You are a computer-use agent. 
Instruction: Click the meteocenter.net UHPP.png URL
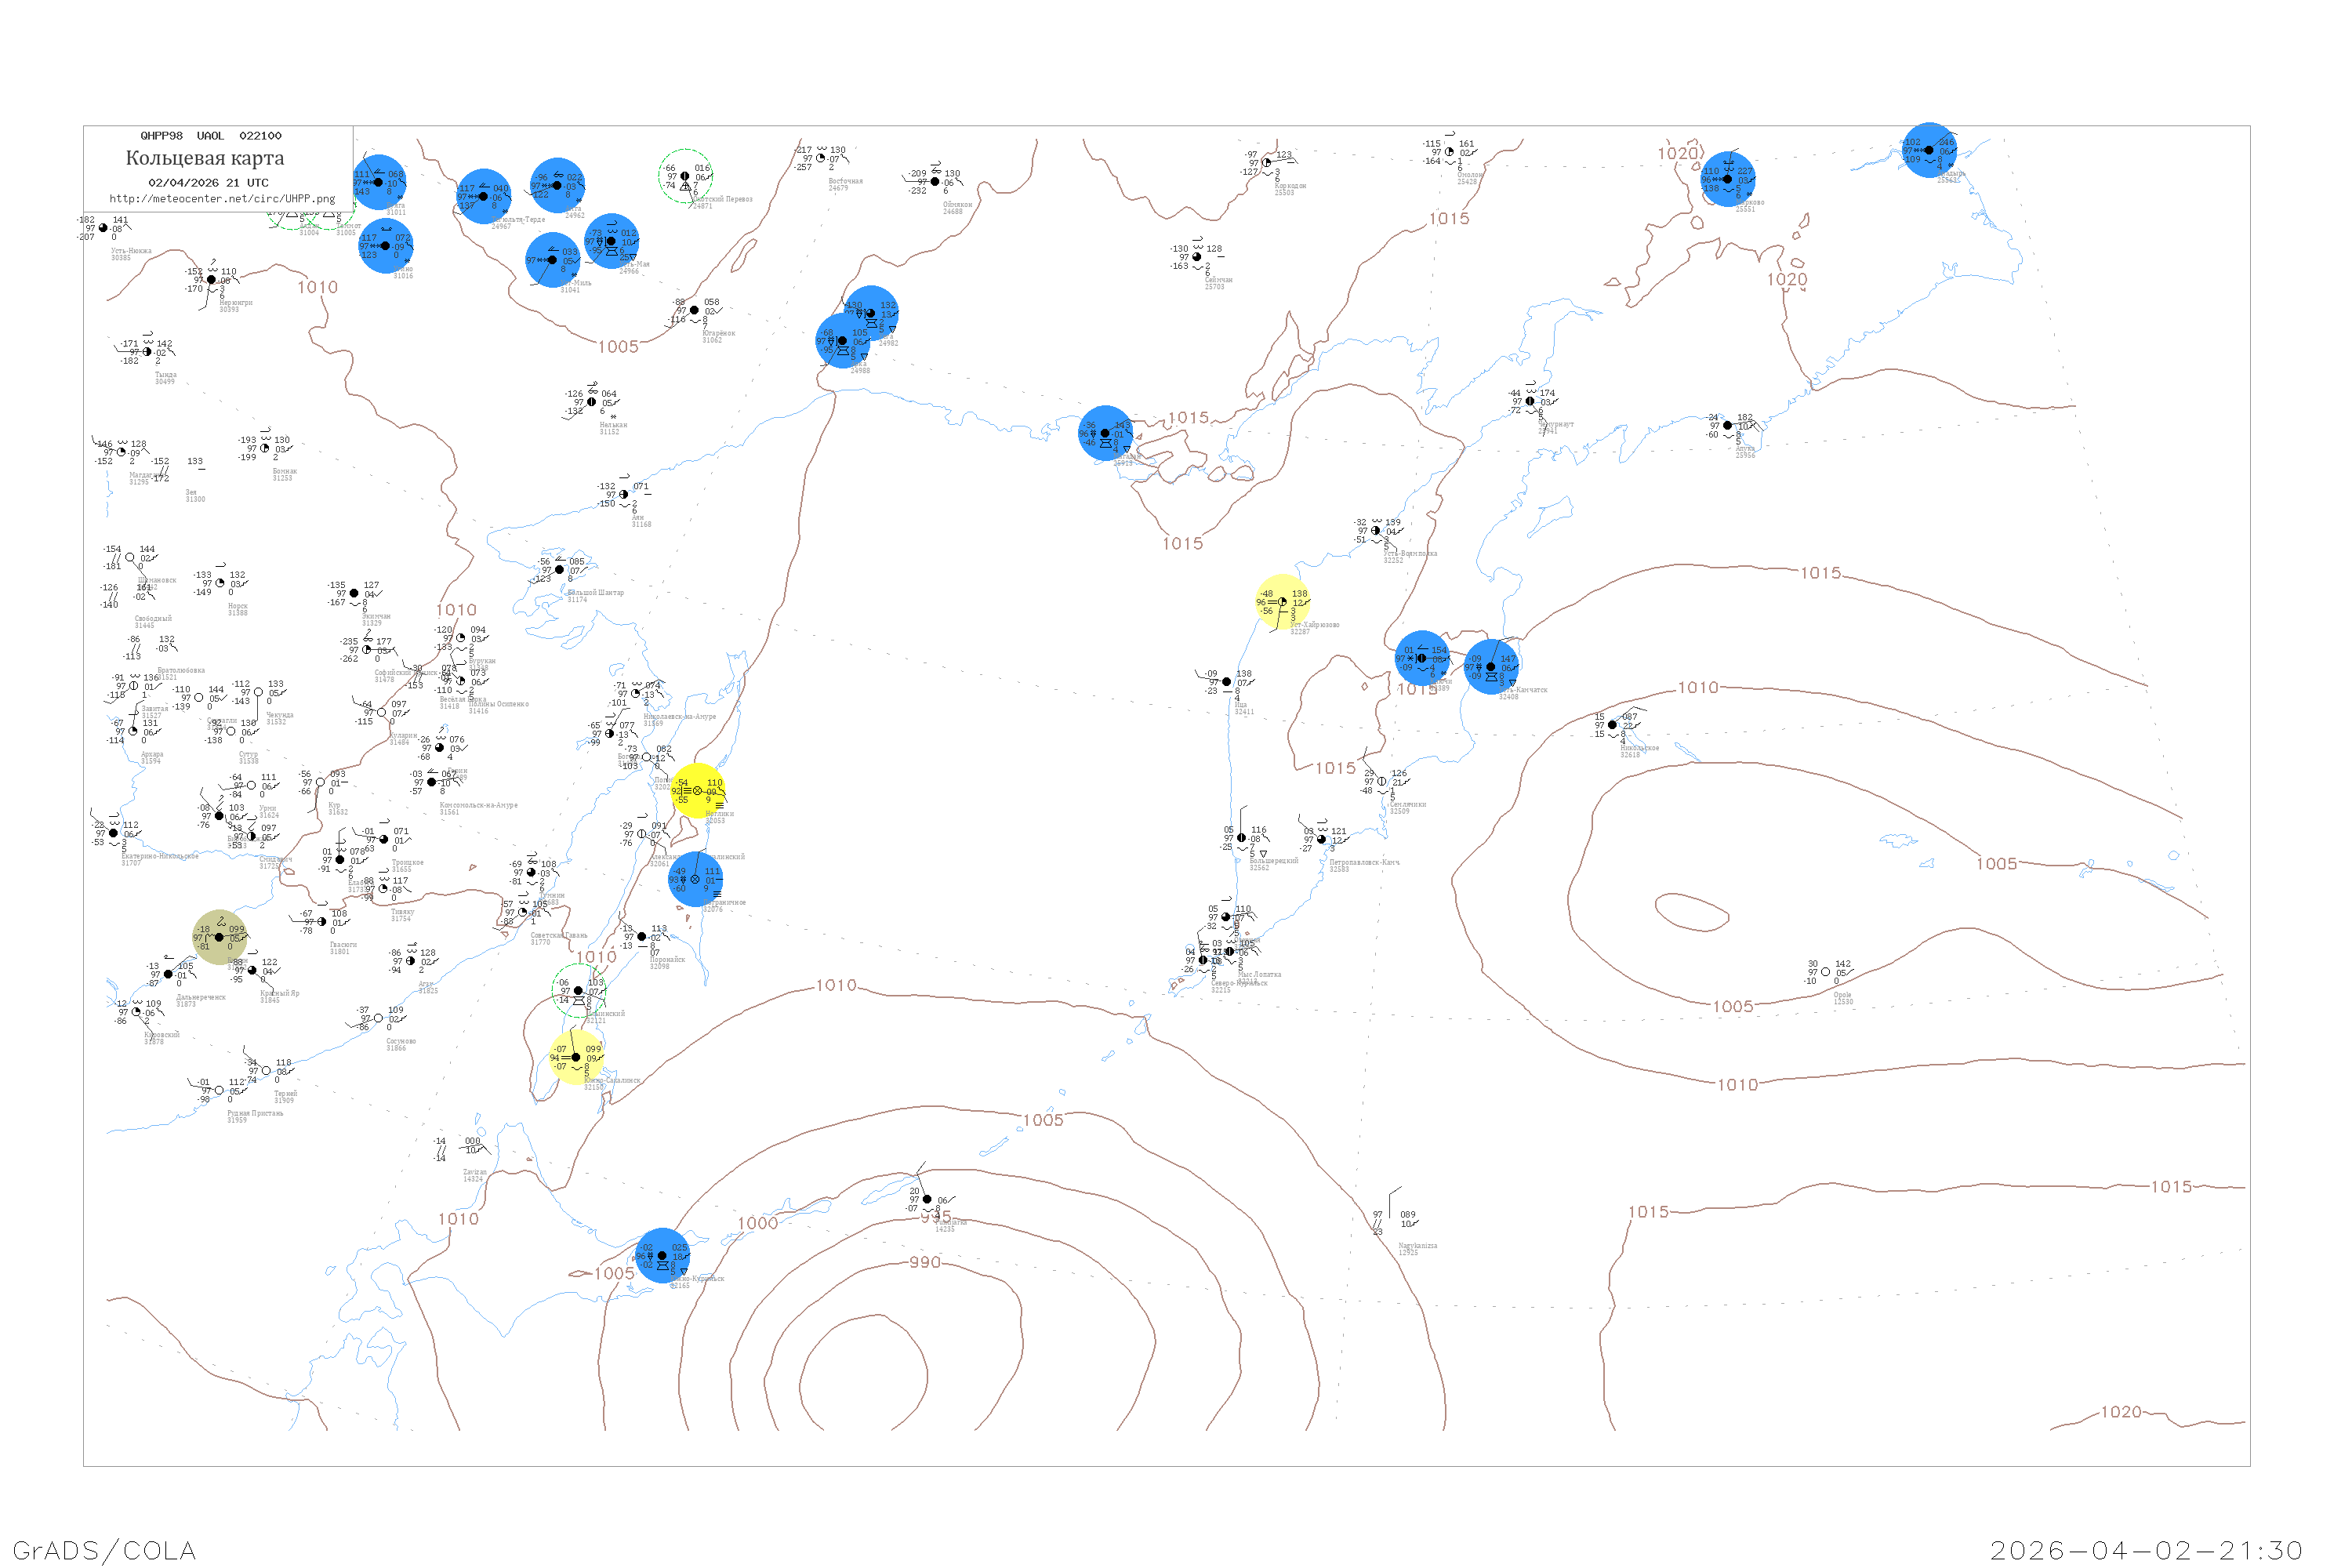[x=222, y=199]
